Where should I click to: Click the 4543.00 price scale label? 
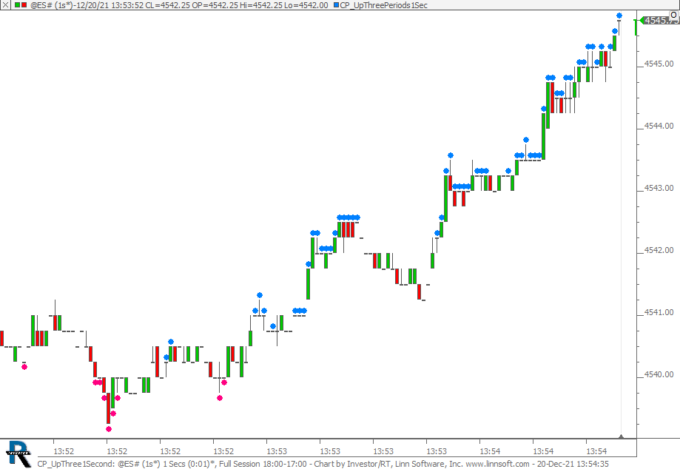[x=659, y=188]
